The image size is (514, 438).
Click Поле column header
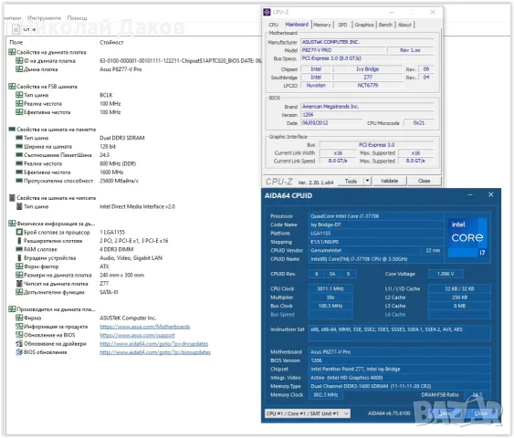pos(16,42)
